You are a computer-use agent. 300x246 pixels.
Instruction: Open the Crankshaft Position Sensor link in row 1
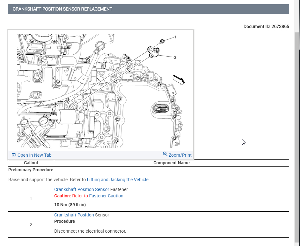82,189
